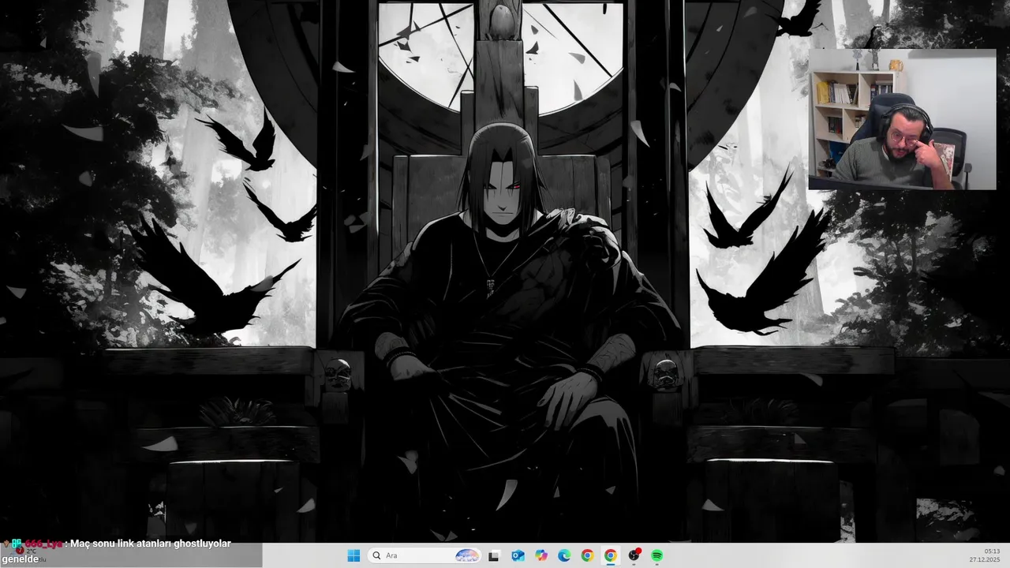Screen dimensions: 1010x568
Task: Open Spotify from the taskbar
Action: (x=656, y=555)
